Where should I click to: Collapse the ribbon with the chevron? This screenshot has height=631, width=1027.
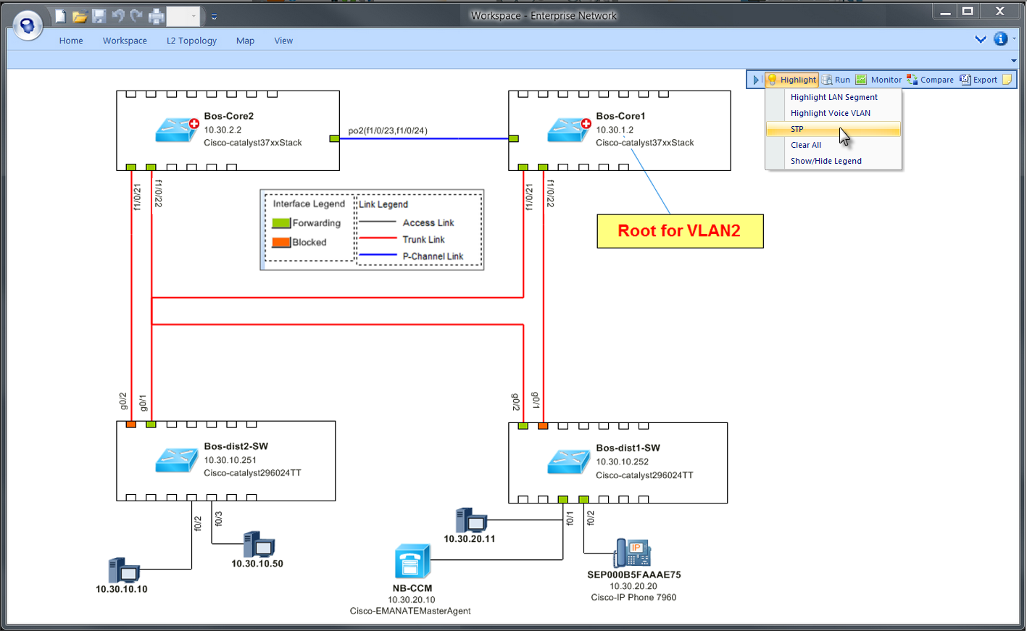981,39
